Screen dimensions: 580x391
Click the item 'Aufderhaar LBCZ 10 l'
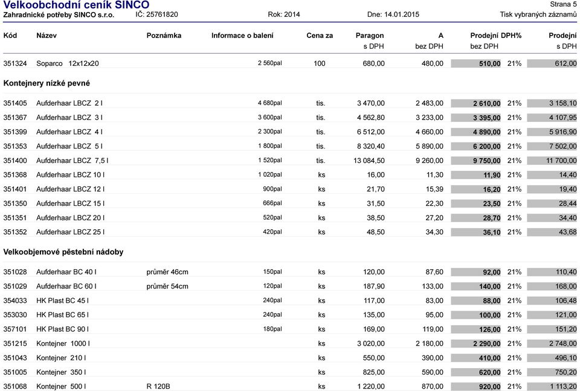70,175
